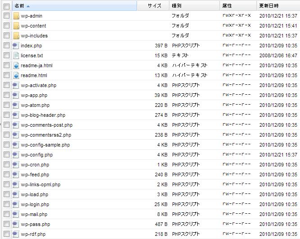Image resolution: width=300 pixels, height=239 pixels.
Task: Click the wp-config-sample.php file icon
Action: [x=16, y=145]
